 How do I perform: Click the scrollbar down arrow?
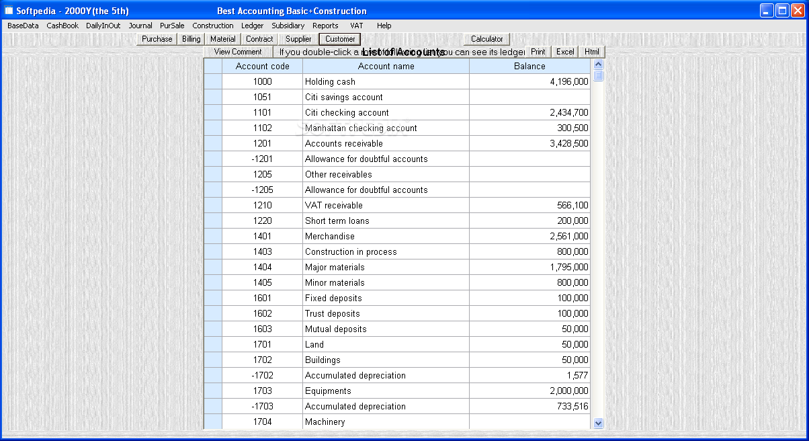point(599,424)
